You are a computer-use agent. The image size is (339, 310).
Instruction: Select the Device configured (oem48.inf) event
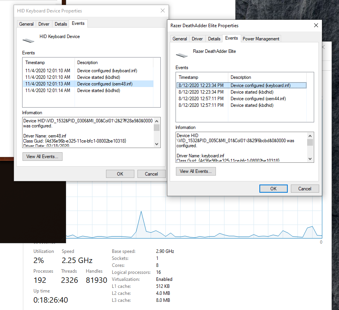(88, 84)
